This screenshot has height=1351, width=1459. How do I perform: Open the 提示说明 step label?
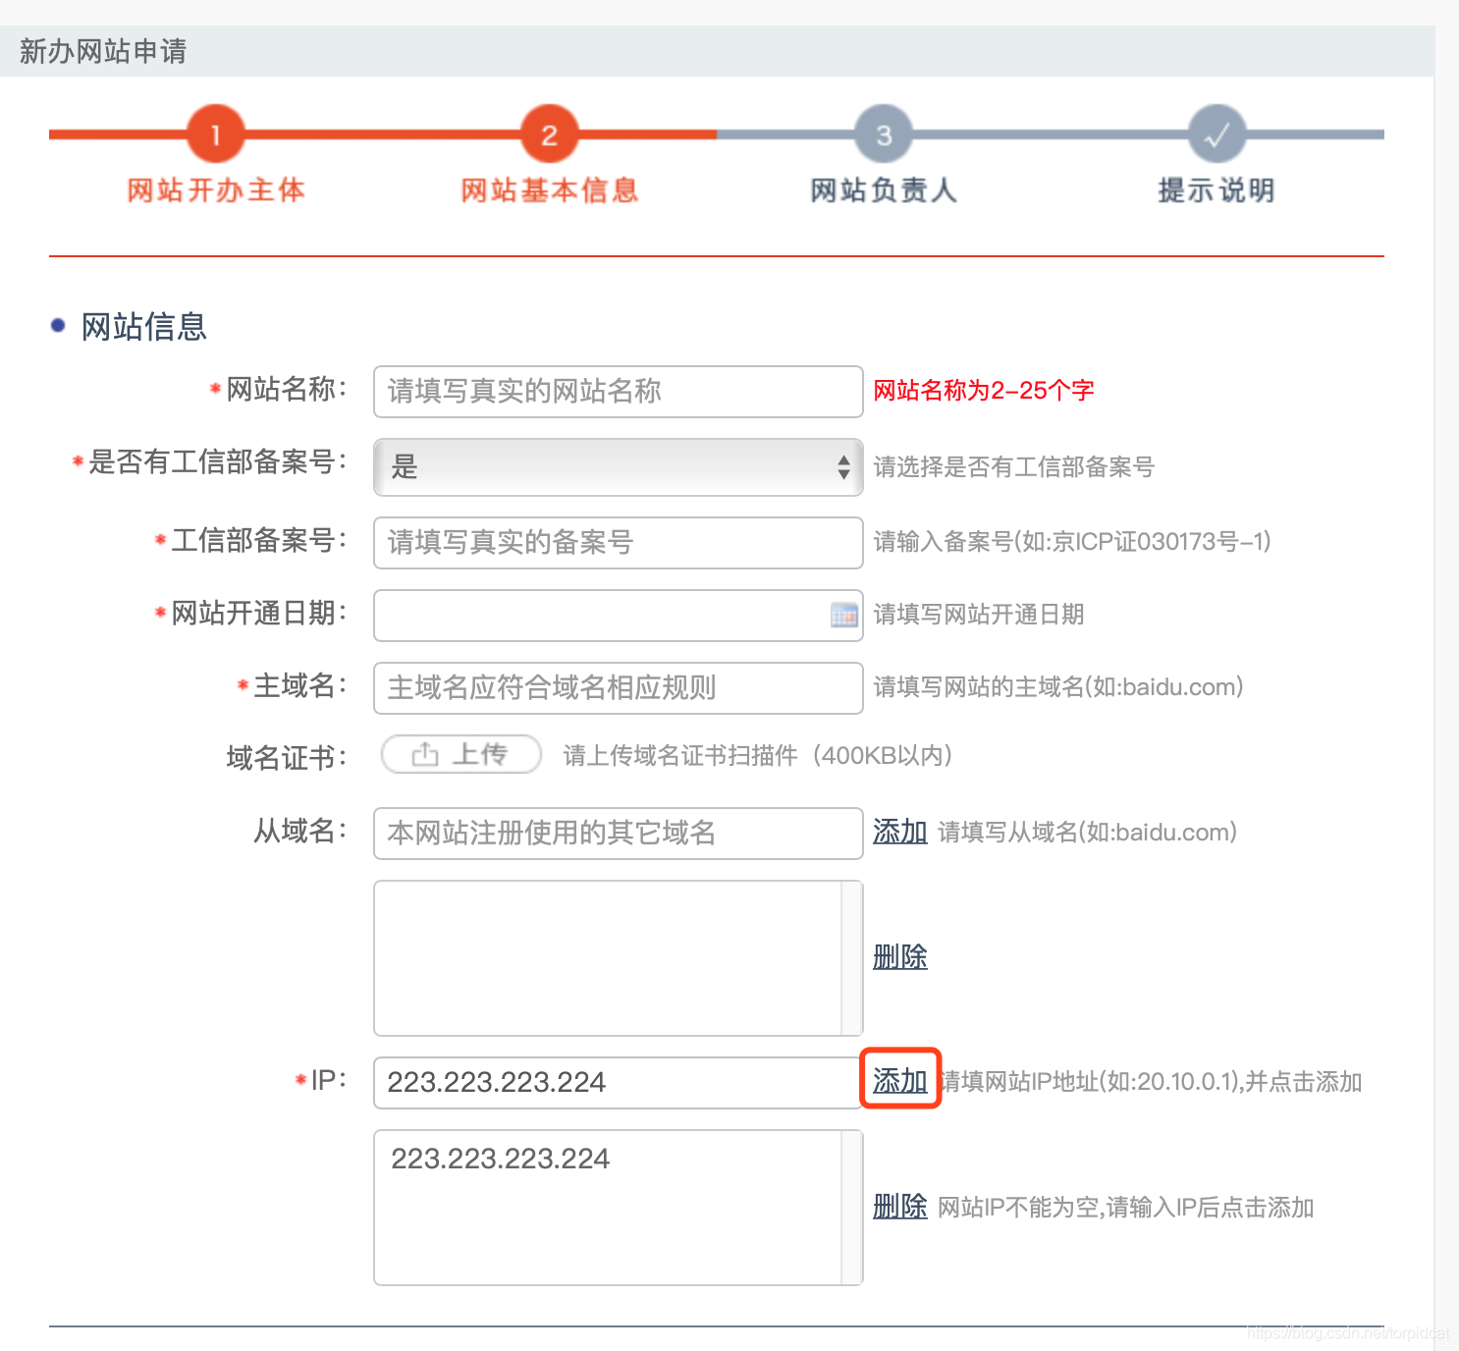coord(1216,190)
